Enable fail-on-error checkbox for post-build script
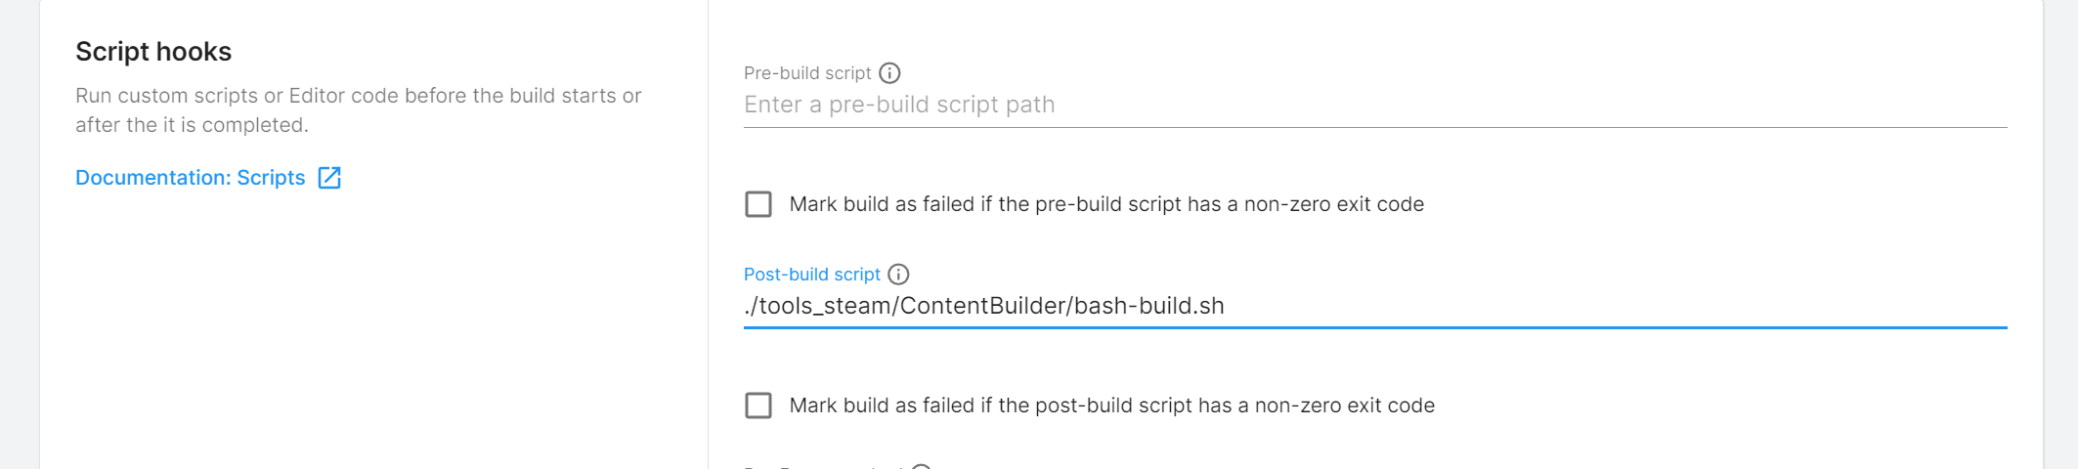Viewport: 2078px width, 469px height. 758,405
